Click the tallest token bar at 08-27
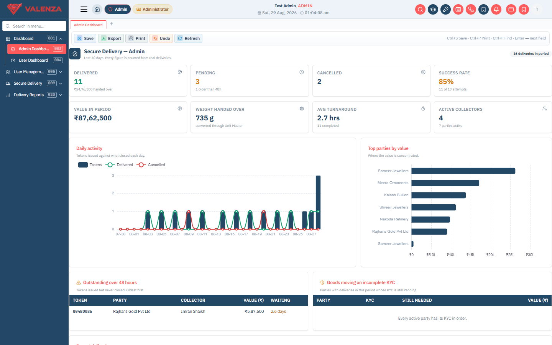This screenshot has height=345, width=552. [318, 202]
